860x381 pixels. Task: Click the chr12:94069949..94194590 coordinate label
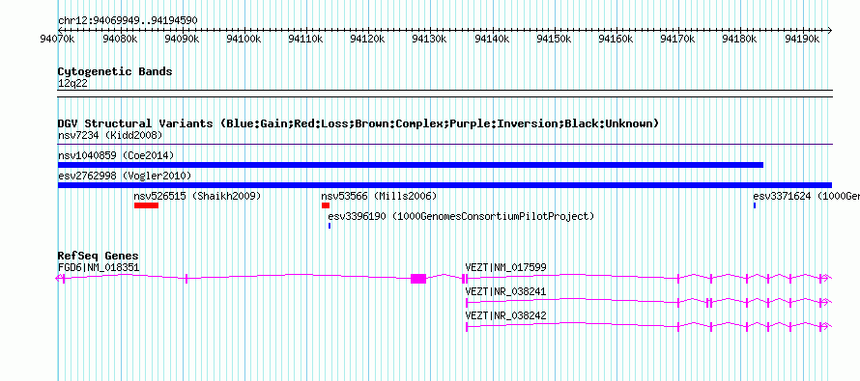click(128, 21)
